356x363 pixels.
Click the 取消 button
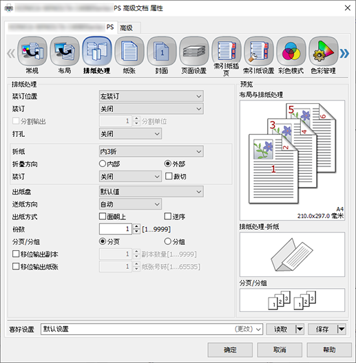coord(280,350)
